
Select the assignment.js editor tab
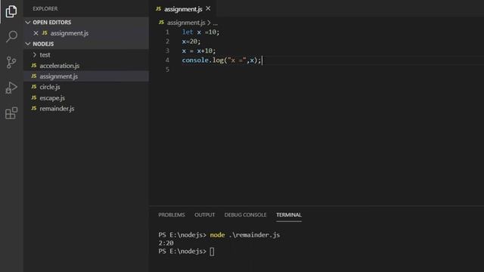point(183,9)
